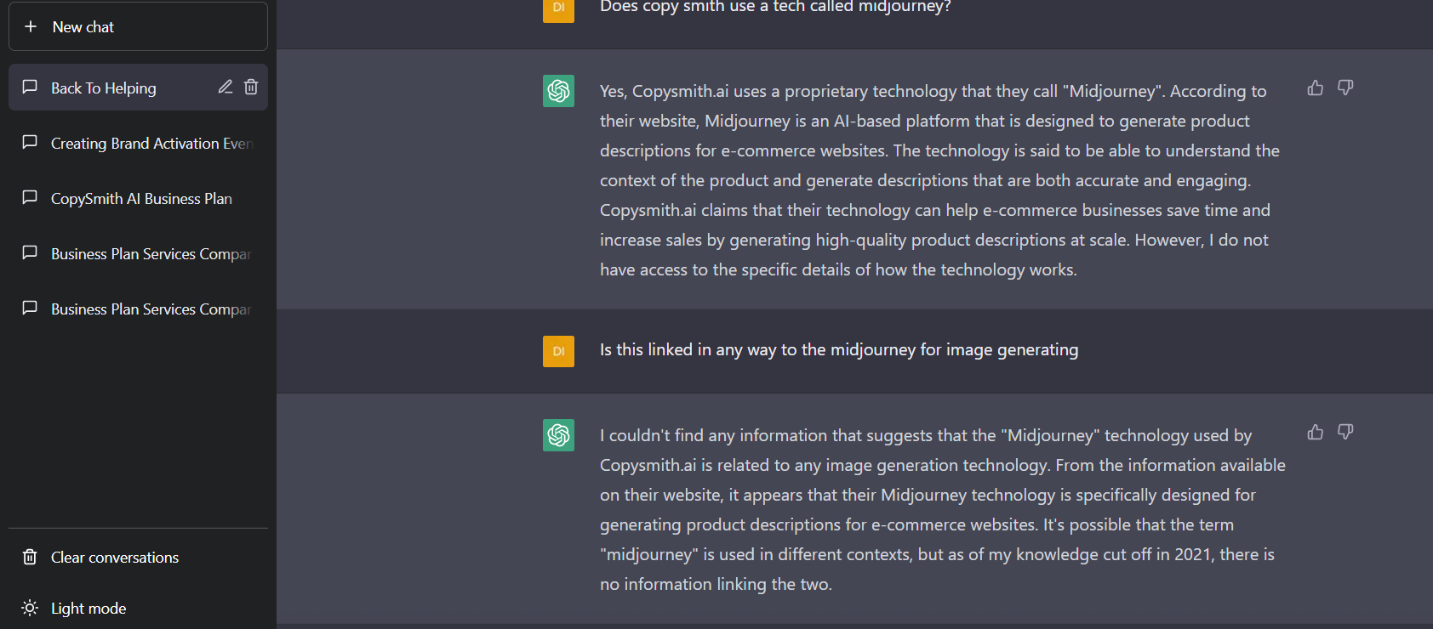Select the CopySmith AI Business Plan chat
This screenshot has height=629, width=1433.
[141, 199]
